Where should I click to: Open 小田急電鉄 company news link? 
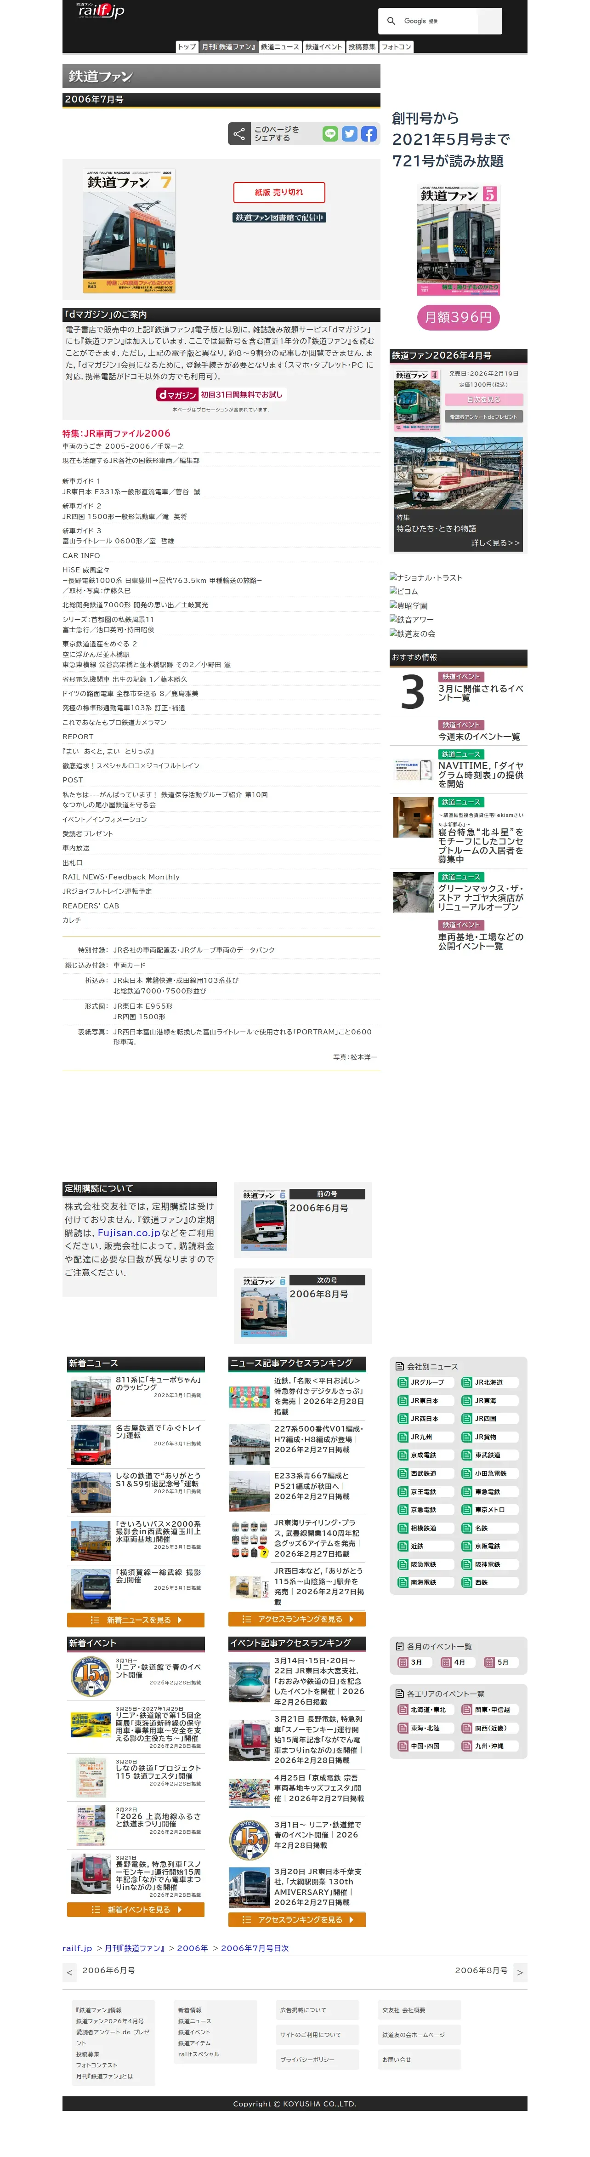tap(490, 1474)
